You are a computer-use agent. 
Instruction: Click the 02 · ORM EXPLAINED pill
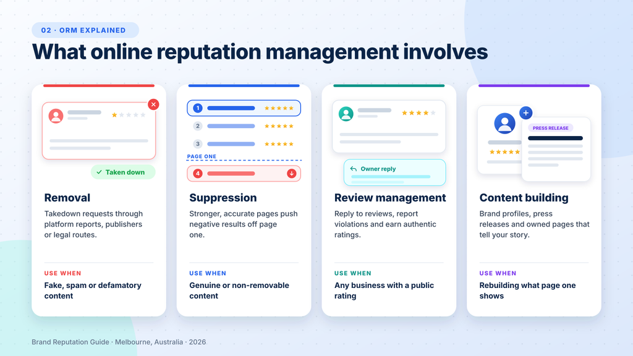point(85,30)
